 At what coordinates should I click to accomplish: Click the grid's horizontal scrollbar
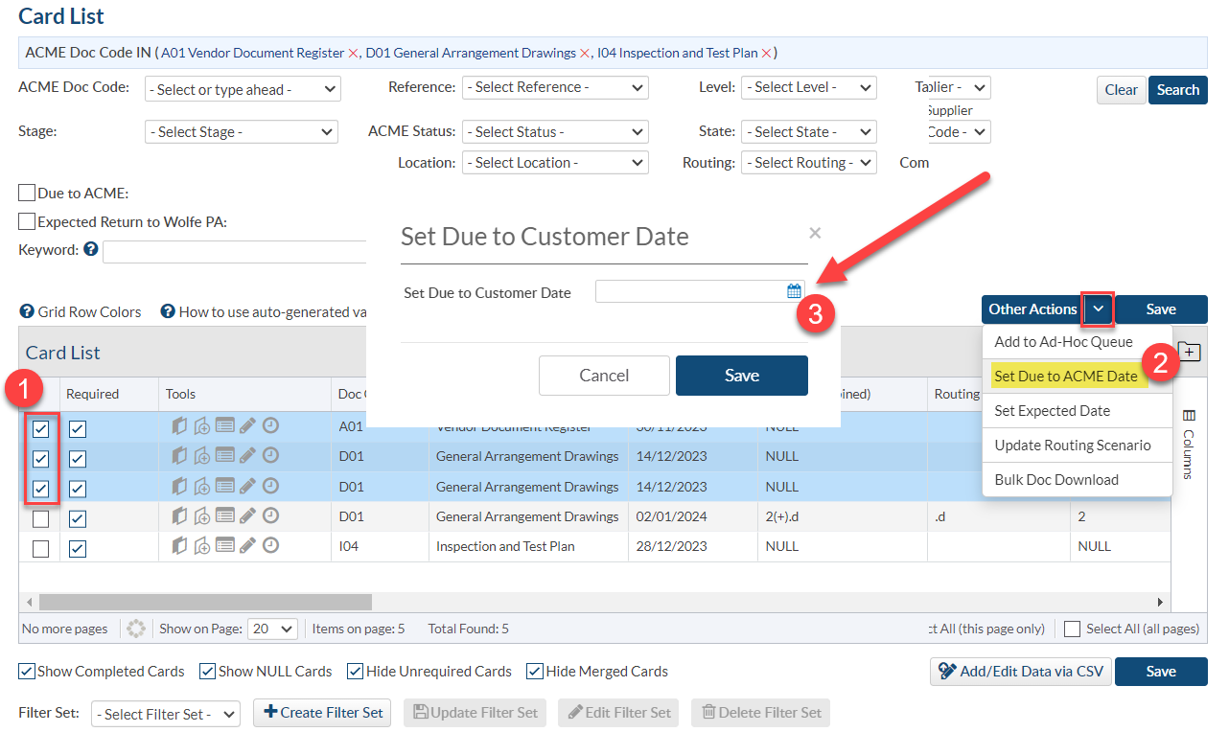[x=205, y=602]
